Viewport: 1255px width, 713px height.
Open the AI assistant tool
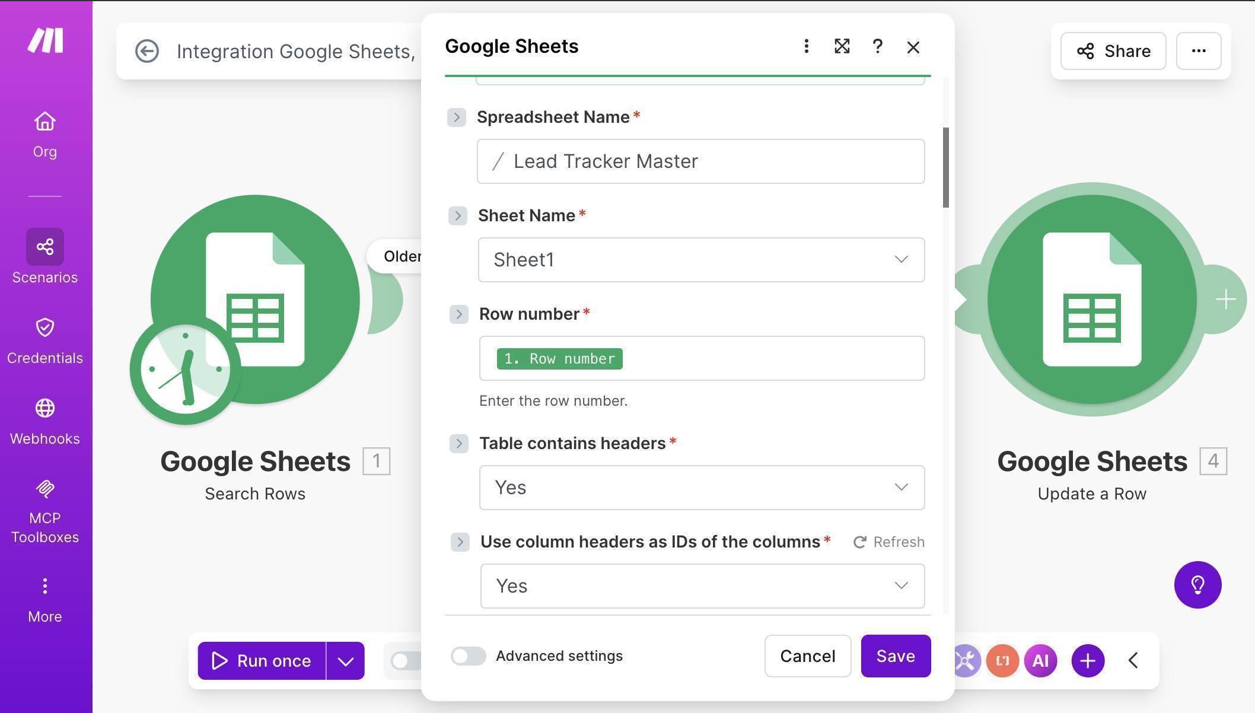tap(1041, 660)
